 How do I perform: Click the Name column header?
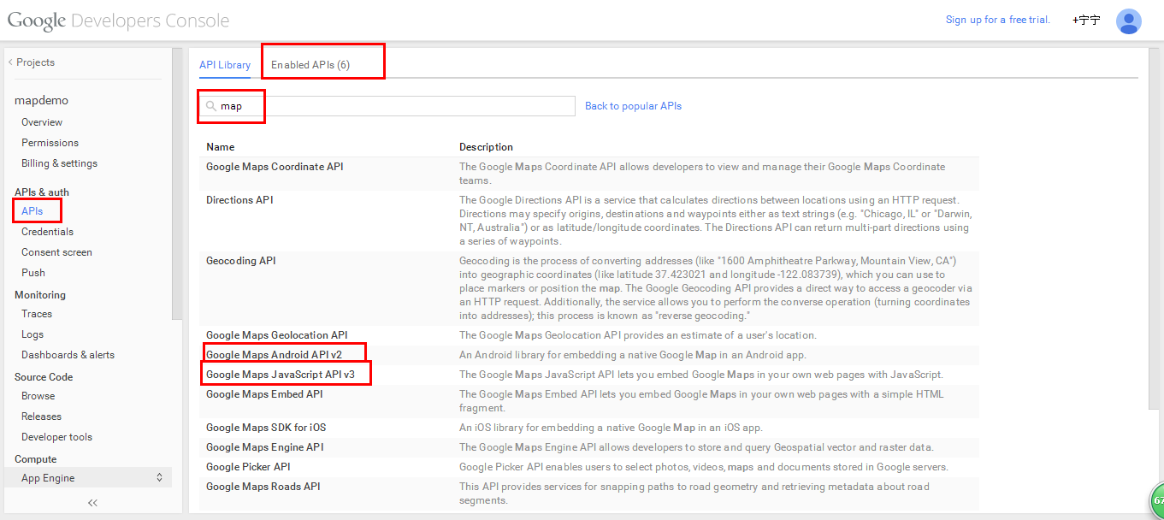click(220, 147)
